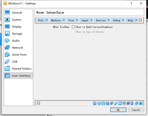This screenshot has height=116, width=148.
Task: Select the display status bar indicator
Action: coord(124,103)
